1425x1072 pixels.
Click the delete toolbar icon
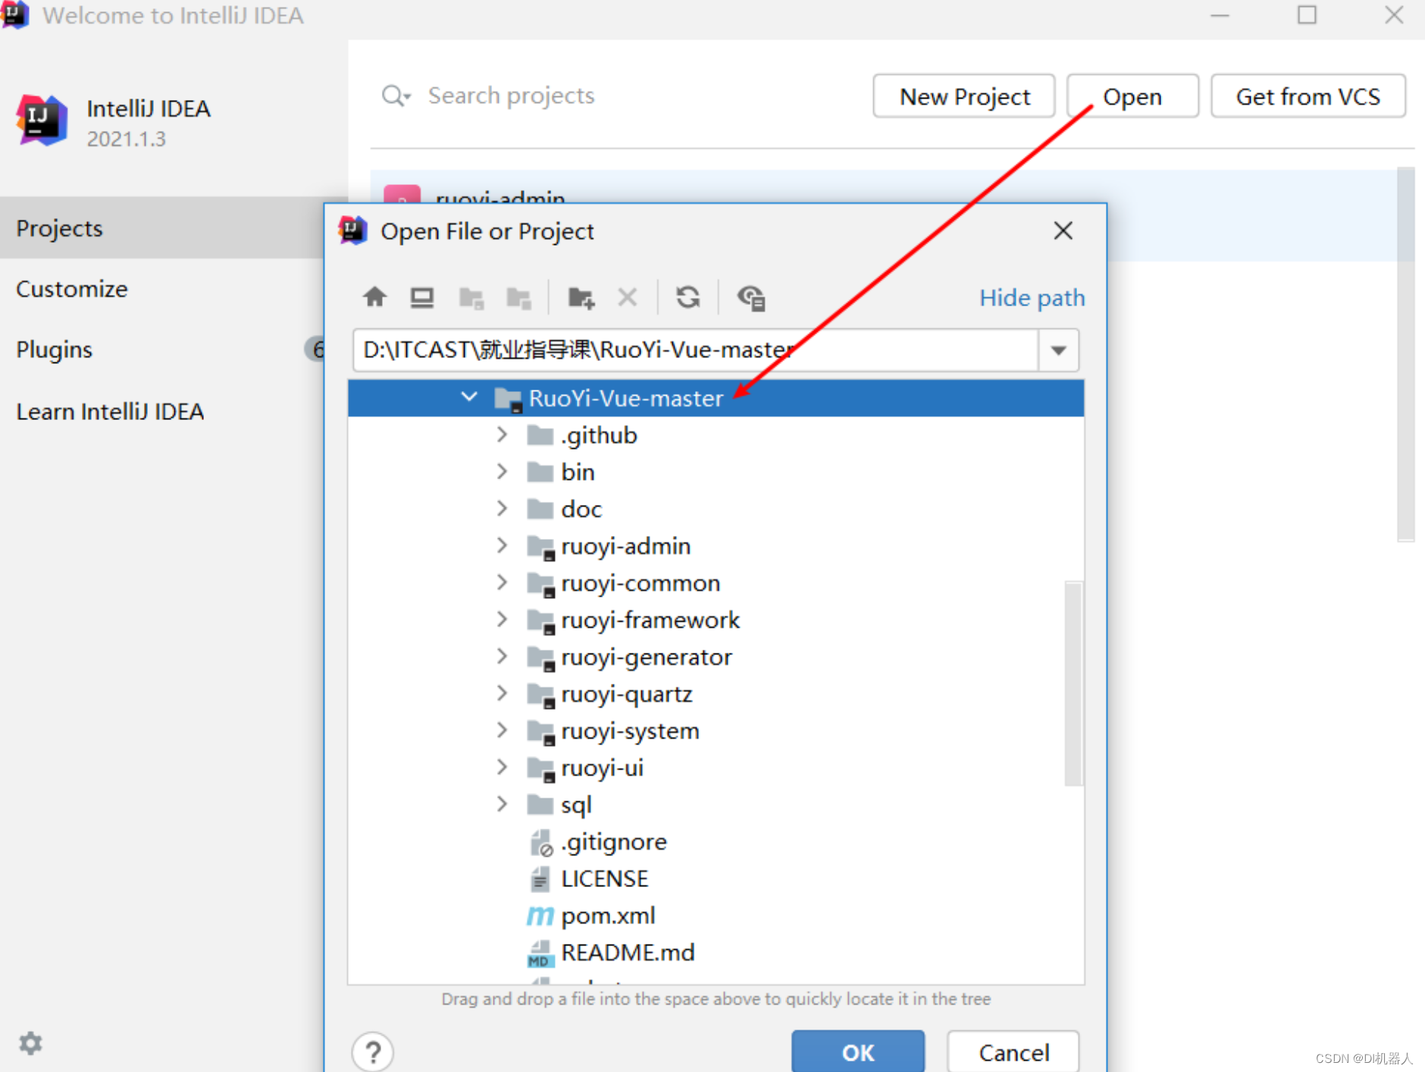628,297
